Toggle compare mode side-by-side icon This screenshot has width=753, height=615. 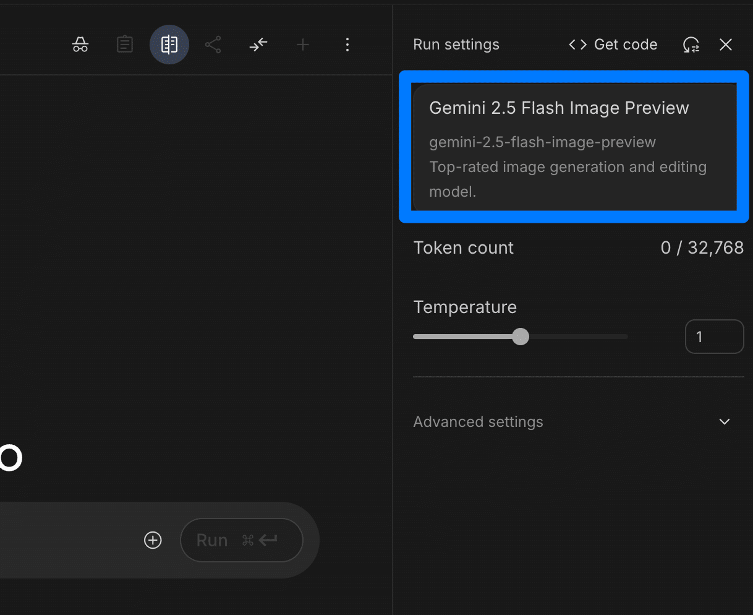point(169,45)
